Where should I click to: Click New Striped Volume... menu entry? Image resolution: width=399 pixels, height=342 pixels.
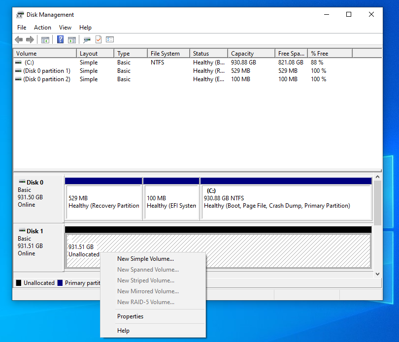pos(153,280)
